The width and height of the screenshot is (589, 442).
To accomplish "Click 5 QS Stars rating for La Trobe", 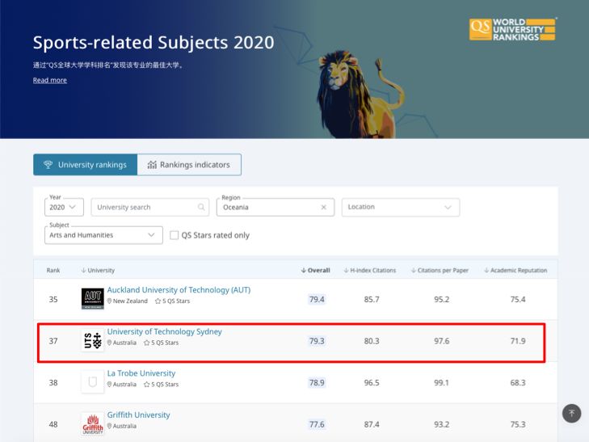I will pyautogui.click(x=161, y=385).
